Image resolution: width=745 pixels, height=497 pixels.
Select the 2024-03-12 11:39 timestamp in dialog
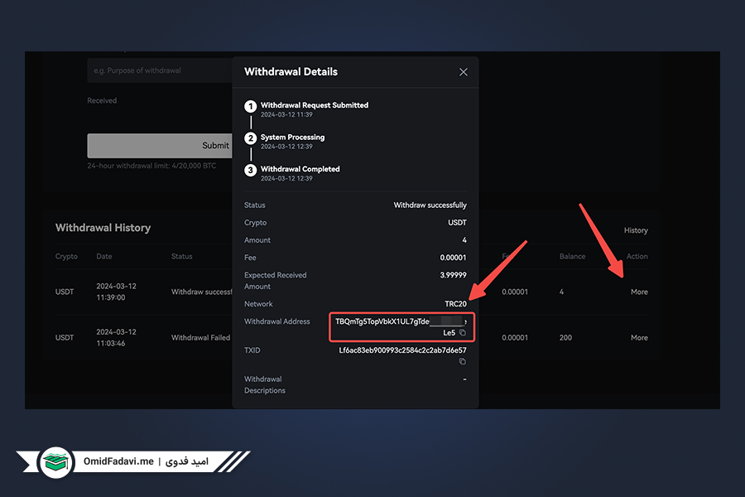click(x=286, y=114)
